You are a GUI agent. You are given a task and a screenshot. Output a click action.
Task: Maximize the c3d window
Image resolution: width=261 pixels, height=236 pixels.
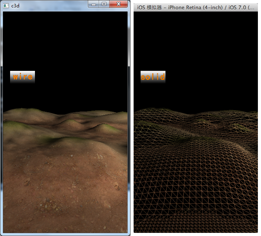coord(104,4)
